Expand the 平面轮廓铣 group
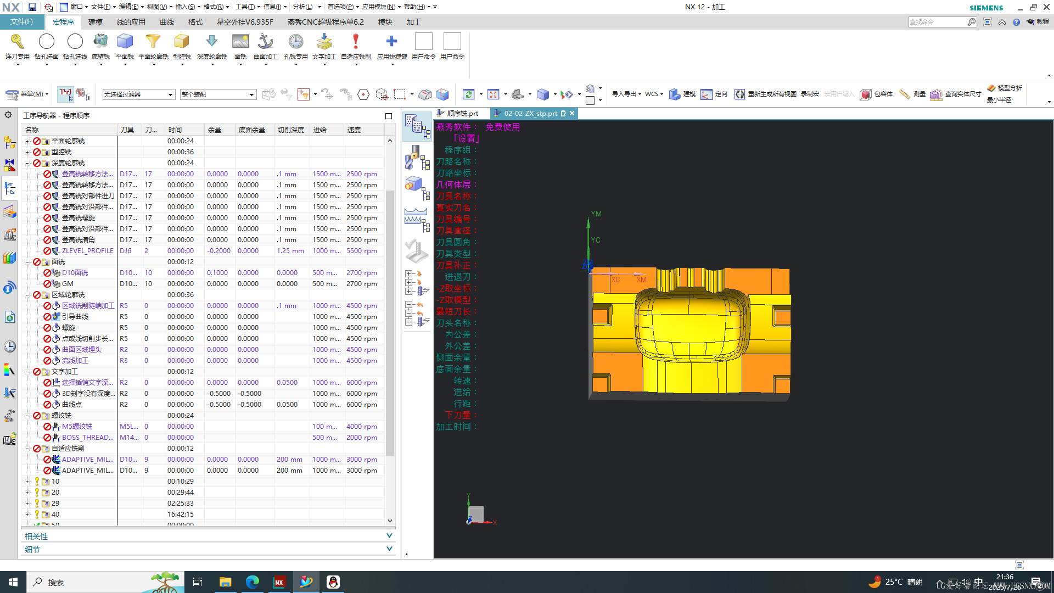This screenshot has width=1054, height=593. (27, 141)
